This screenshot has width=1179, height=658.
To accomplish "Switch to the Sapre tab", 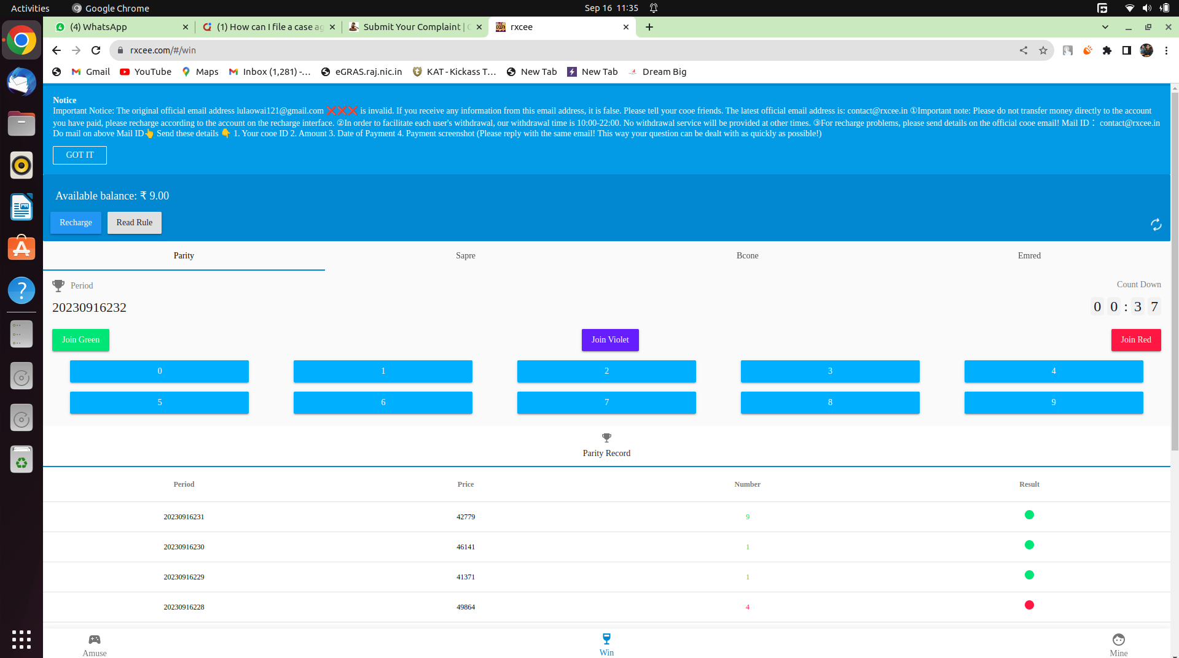I will [465, 255].
